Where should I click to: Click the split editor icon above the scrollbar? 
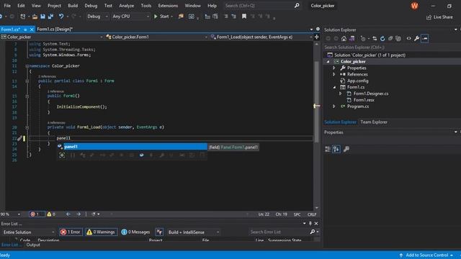pyautogui.click(x=317, y=37)
